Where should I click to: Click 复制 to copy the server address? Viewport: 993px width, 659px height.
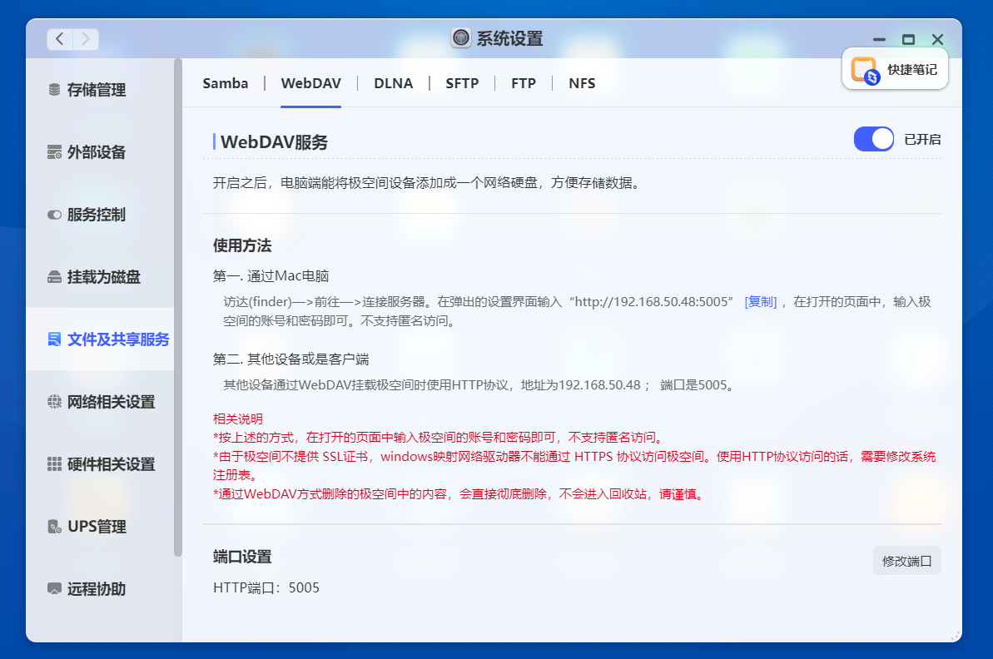[x=759, y=302]
